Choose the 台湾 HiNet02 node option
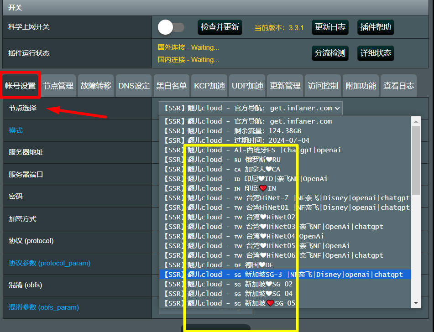Viewport: 434px width, 332px height. pos(285,217)
